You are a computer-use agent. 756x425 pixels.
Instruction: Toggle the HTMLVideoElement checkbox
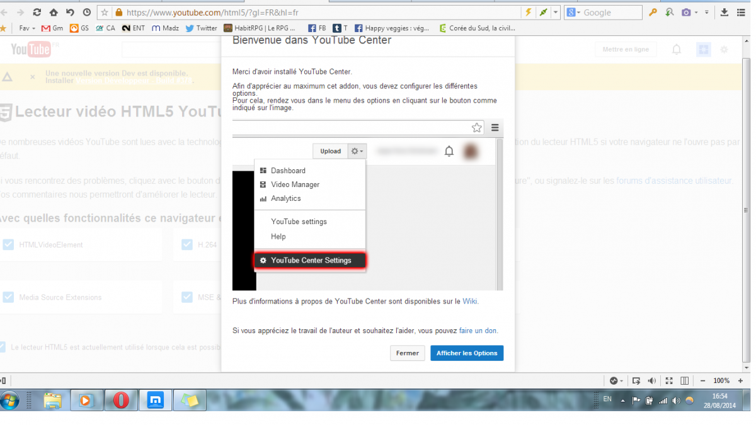[8, 244]
